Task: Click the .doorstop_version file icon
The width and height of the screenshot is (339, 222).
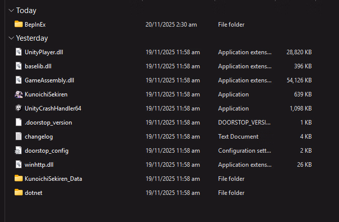Action: point(19,123)
